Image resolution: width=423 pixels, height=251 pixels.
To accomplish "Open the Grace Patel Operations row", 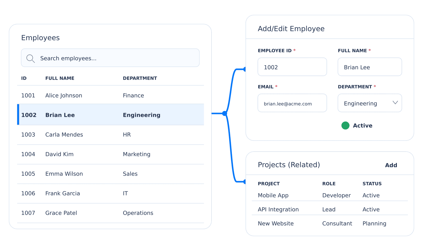I will point(111,213).
